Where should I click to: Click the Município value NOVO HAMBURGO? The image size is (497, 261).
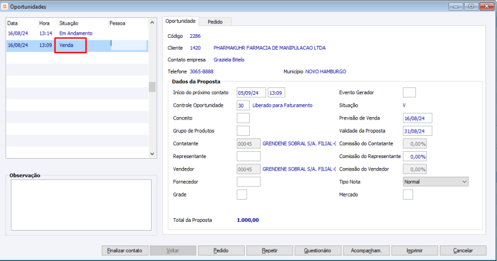coord(326,71)
